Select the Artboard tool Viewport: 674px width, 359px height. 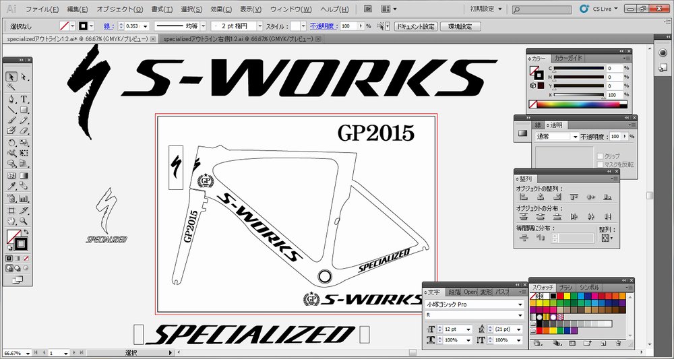coord(11,210)
